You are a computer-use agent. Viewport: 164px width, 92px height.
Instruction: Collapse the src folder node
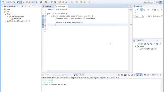point(5,14)
